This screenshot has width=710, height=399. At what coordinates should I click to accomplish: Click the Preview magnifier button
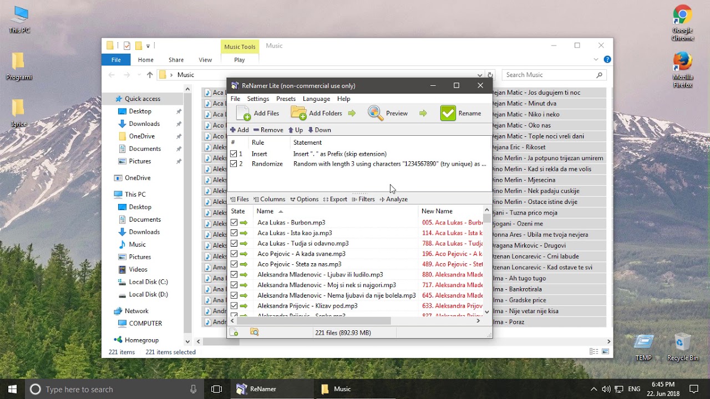point(388,113)
